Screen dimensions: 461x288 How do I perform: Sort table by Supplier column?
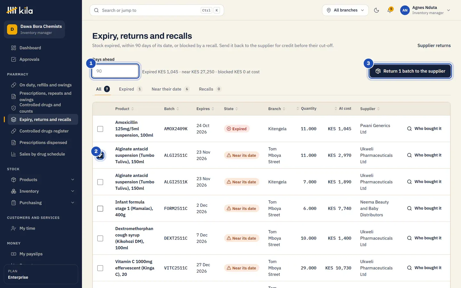(x=370, y=109)
